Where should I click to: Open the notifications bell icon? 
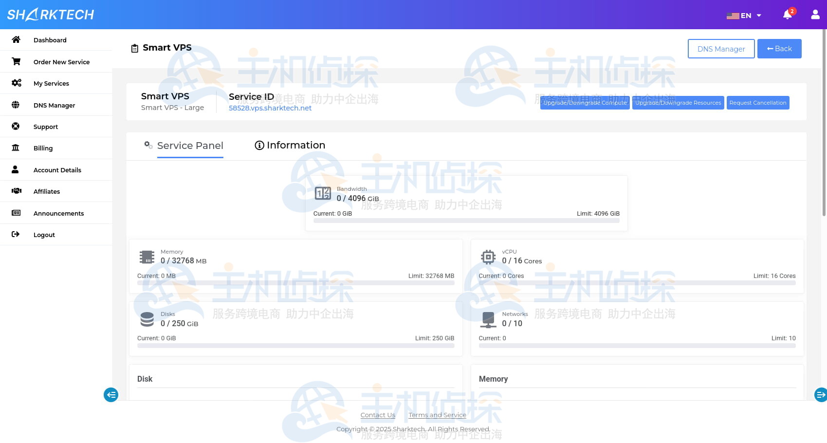point(787,15)
